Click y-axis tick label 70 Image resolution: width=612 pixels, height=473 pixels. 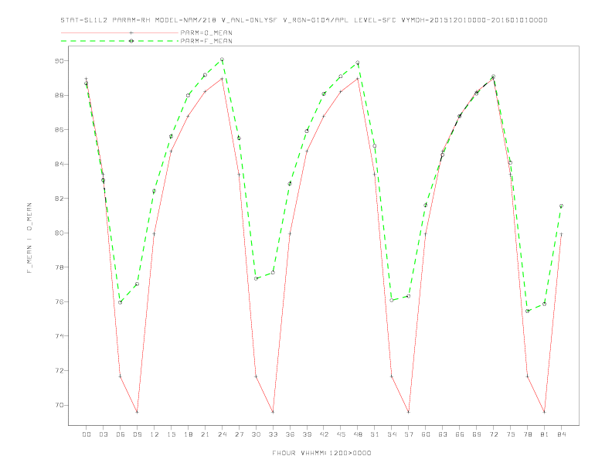point(59,405)
